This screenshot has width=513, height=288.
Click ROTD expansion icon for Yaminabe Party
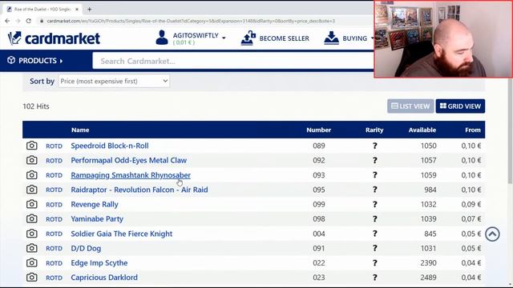point(54,219)
